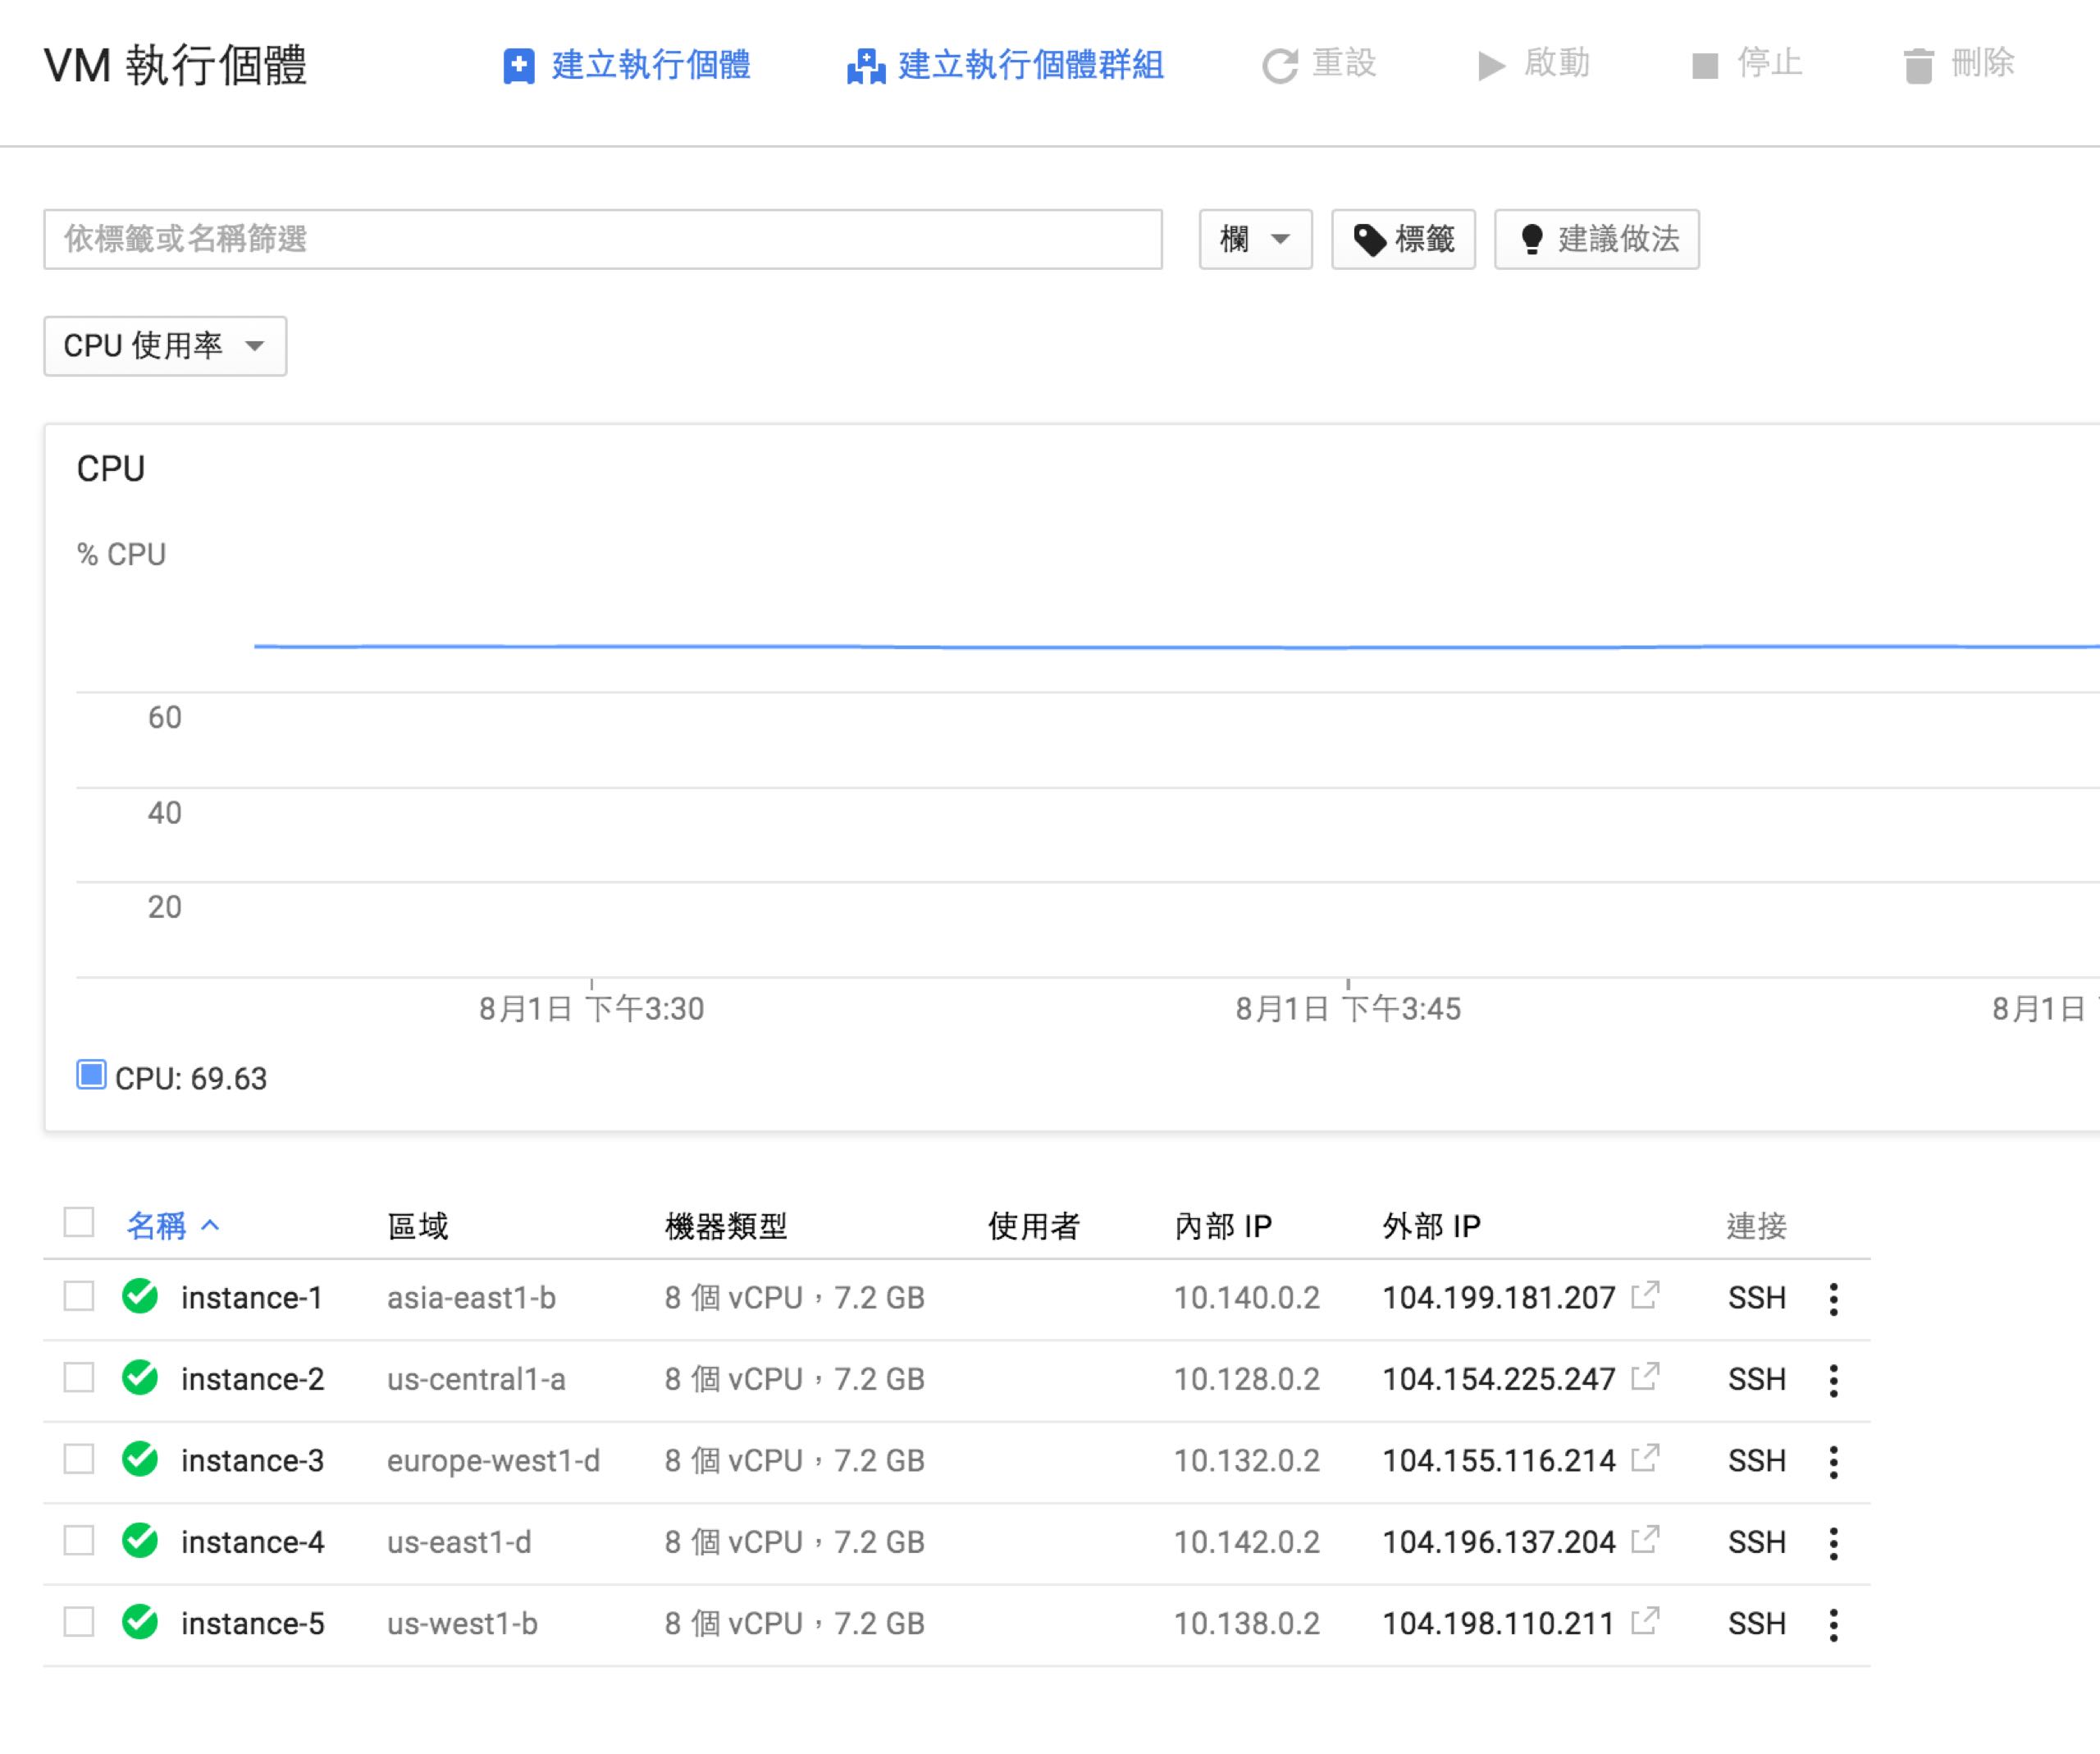Click the blue CPU legend swatch
Viewport: 2100px width, 1754px height.
[x=91, y=1075]
